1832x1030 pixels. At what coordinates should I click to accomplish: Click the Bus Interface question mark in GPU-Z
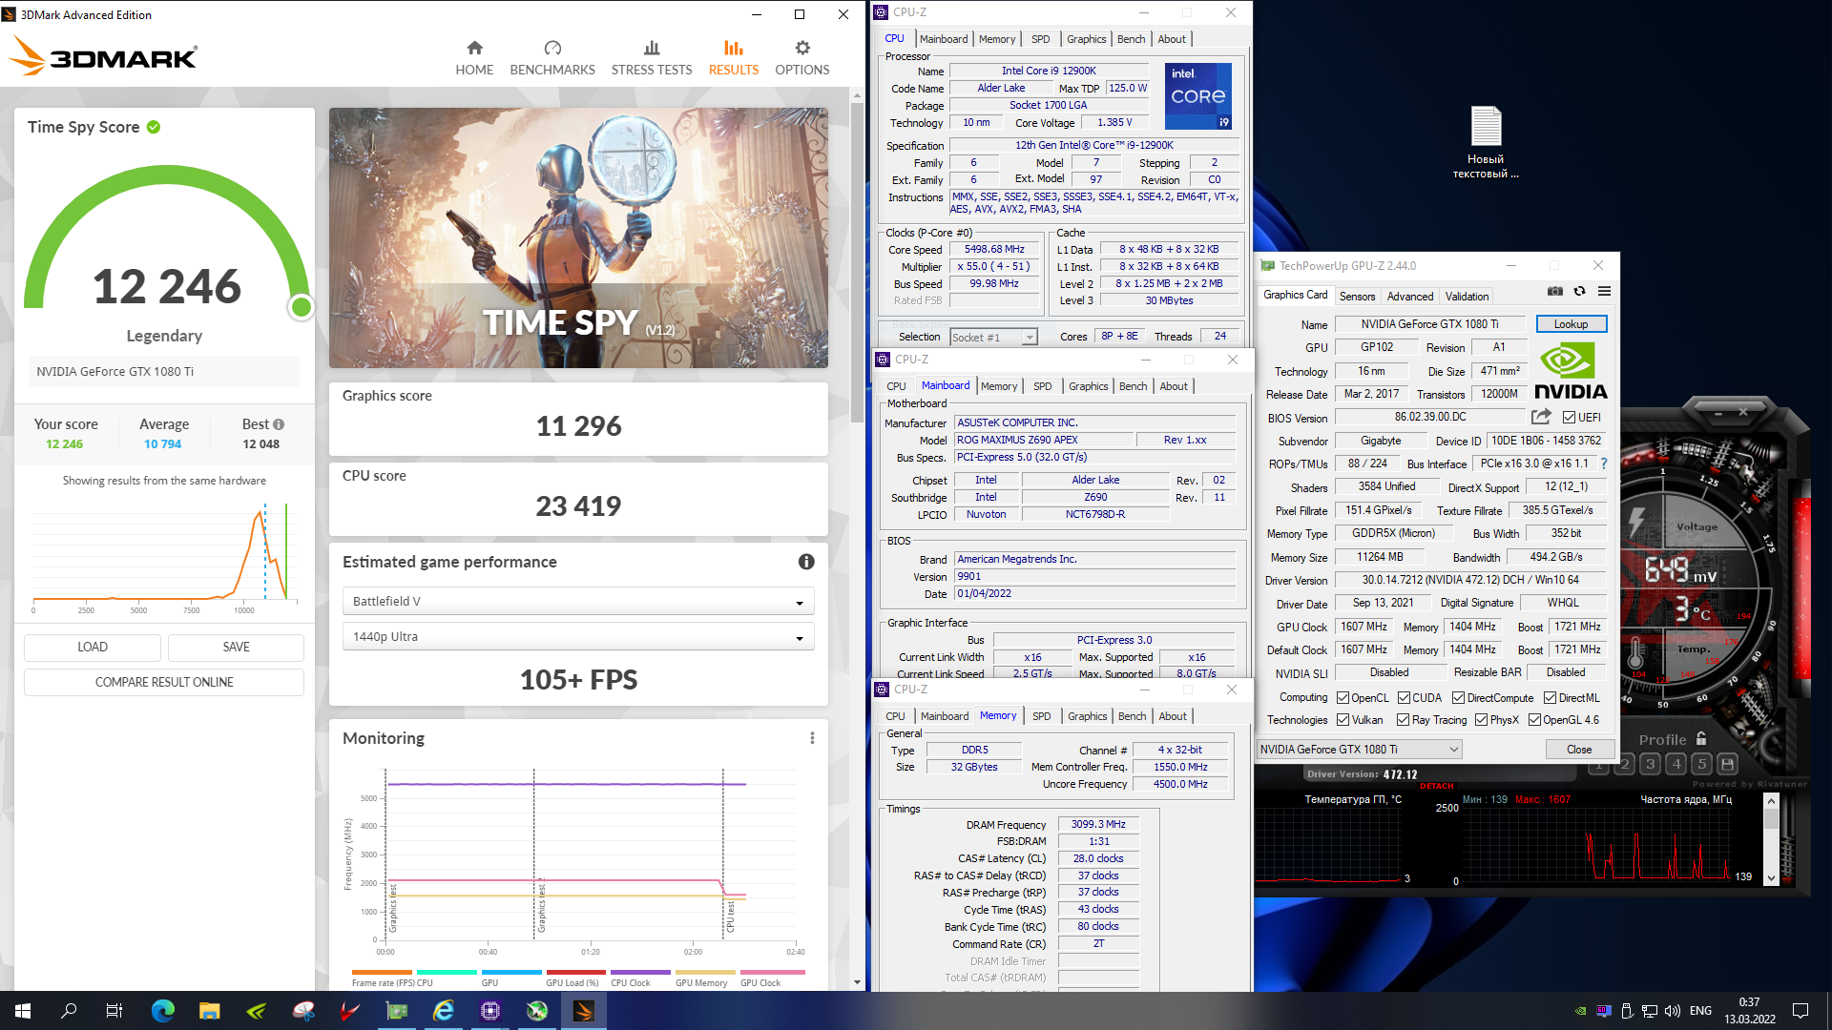click(1604, 463)
